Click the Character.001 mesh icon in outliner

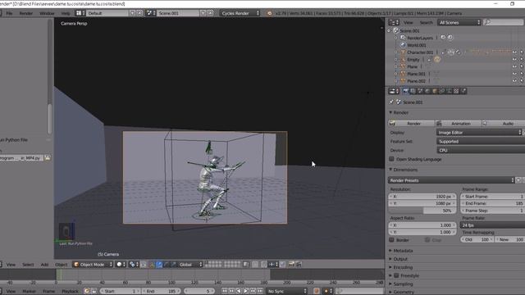[403, 52]
